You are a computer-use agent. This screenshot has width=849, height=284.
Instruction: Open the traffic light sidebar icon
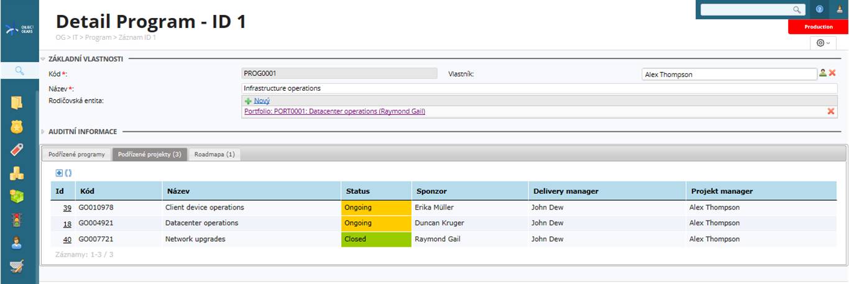pos(17,219)
